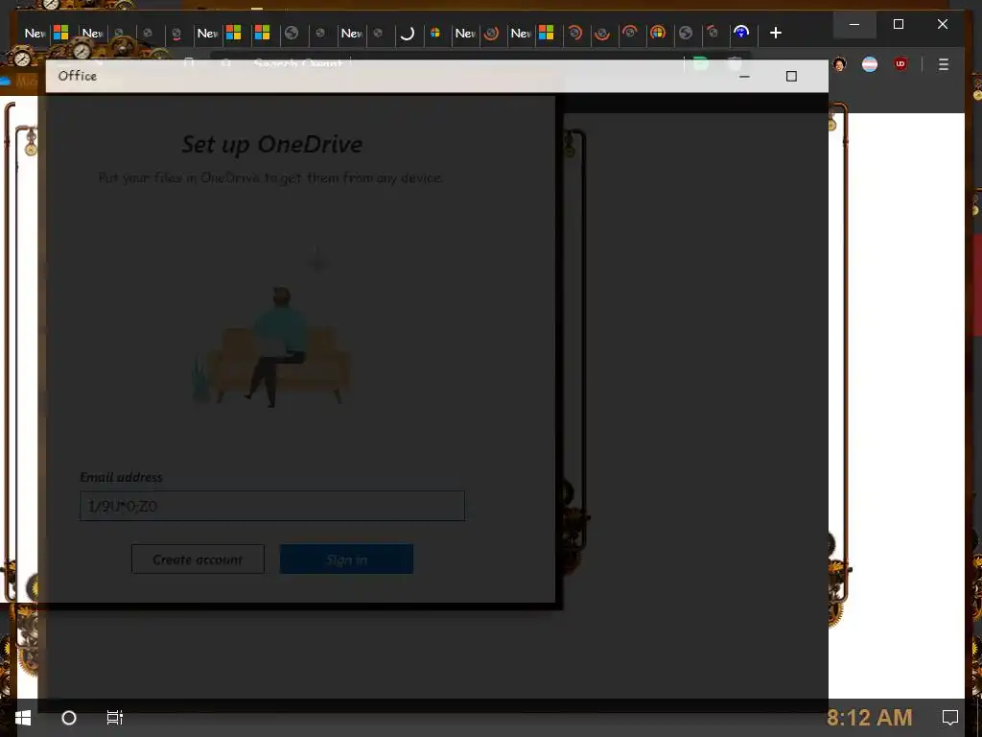Click the striped flag extension icon
Viewport: 982px width, 737px height.
click(870, 64)
